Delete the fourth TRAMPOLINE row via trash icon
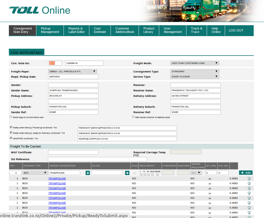This screenshot has height=218, width=272. [x=249, y=193]
